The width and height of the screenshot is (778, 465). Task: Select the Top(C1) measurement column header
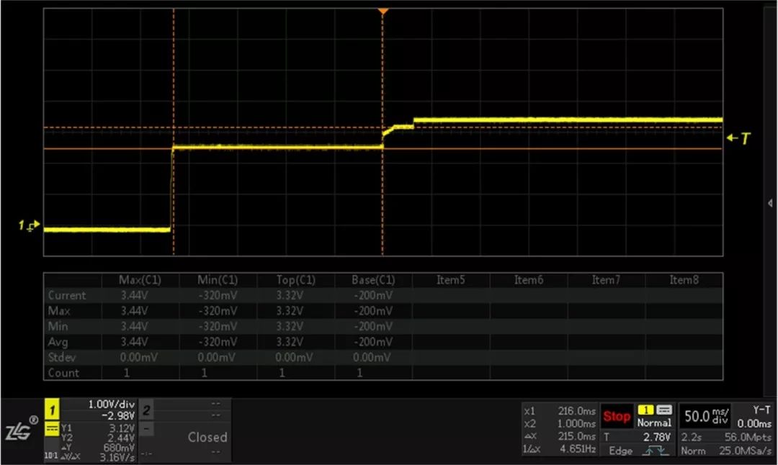tap(296, 280)
